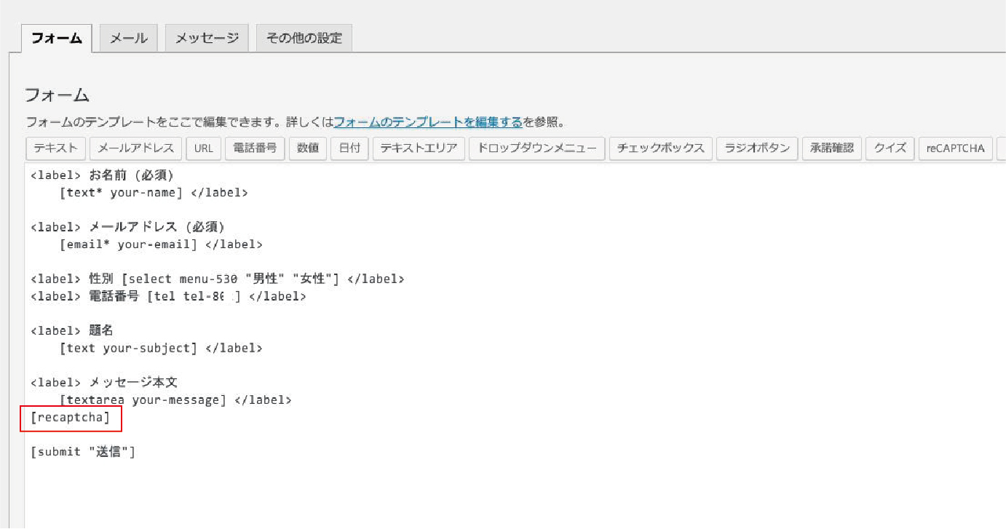This screenshot has width=1006, height=529.
Task: Insert a reCAPTCHA tag
Action: pyautogui.click(x=955, y=148)
